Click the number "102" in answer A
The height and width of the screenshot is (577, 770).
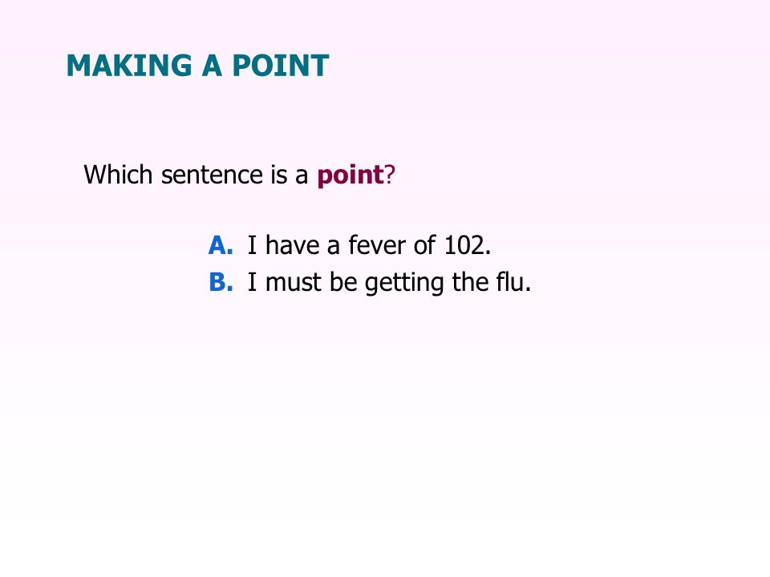464,245
